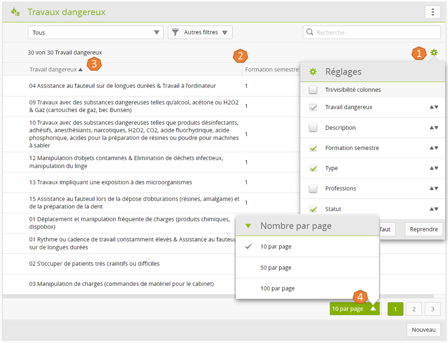Viewport: 448px width, 343px height.
Task: Click sort arrows for Professions row
Action: coord(433,188)
